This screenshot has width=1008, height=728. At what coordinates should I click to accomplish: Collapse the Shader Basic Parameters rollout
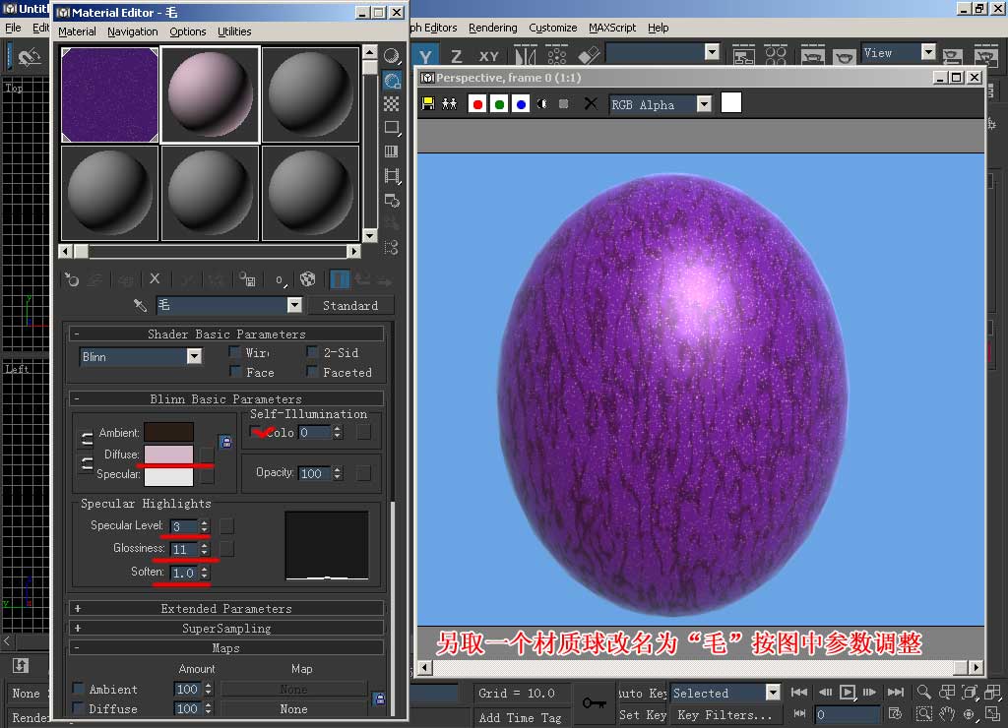click(226, 334)
